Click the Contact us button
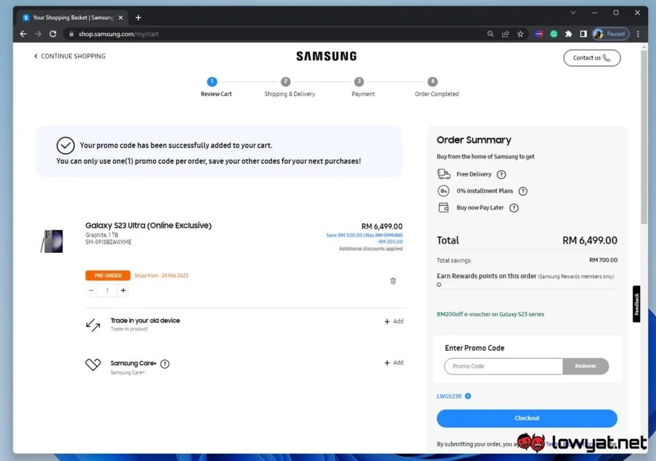 point(591,58)
